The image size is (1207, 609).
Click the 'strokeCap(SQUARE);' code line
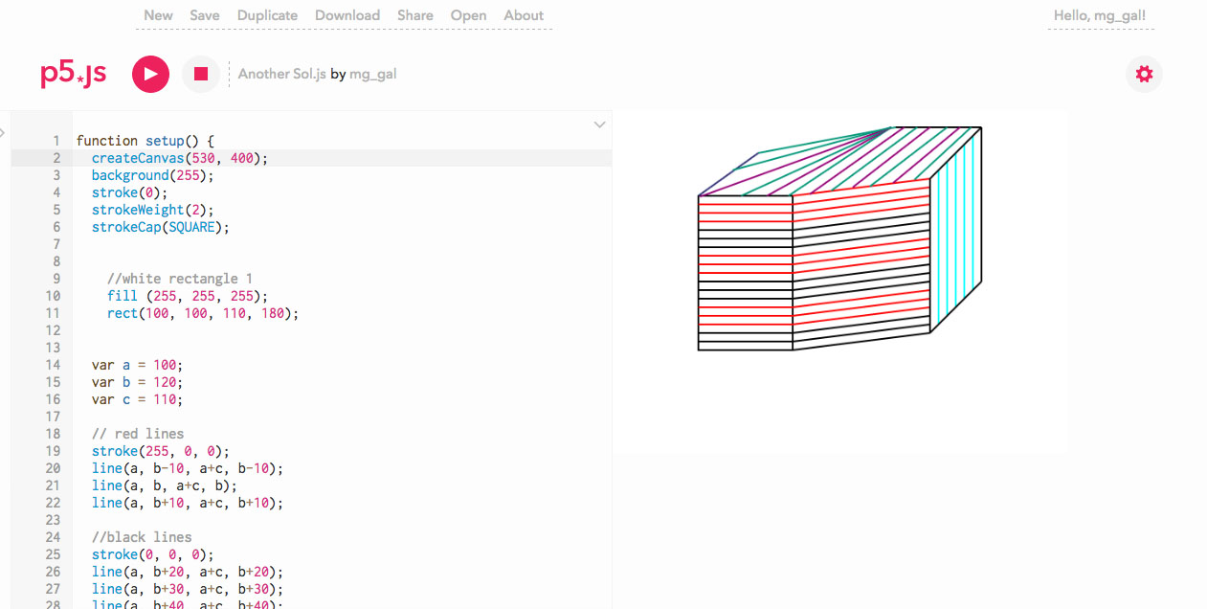pyautogui.click(x=161, y=227)
